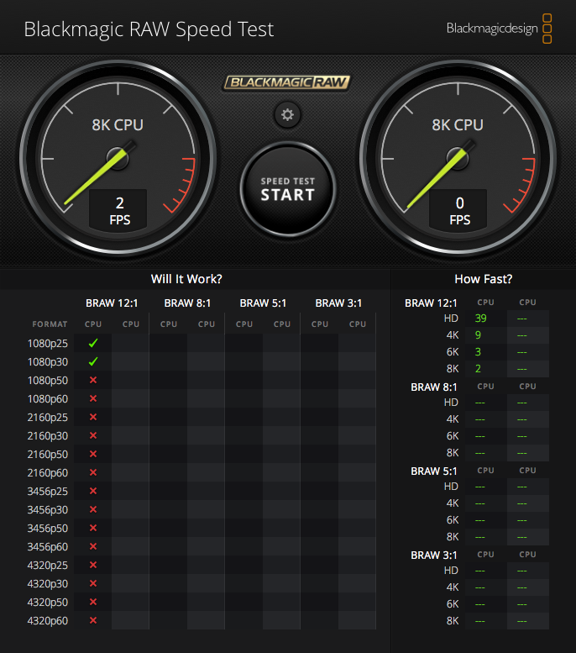Click the BRAW 3:1 label in How Fast
Image resolution: width=576 pixels, height=653 pixels.
[433, 556]
